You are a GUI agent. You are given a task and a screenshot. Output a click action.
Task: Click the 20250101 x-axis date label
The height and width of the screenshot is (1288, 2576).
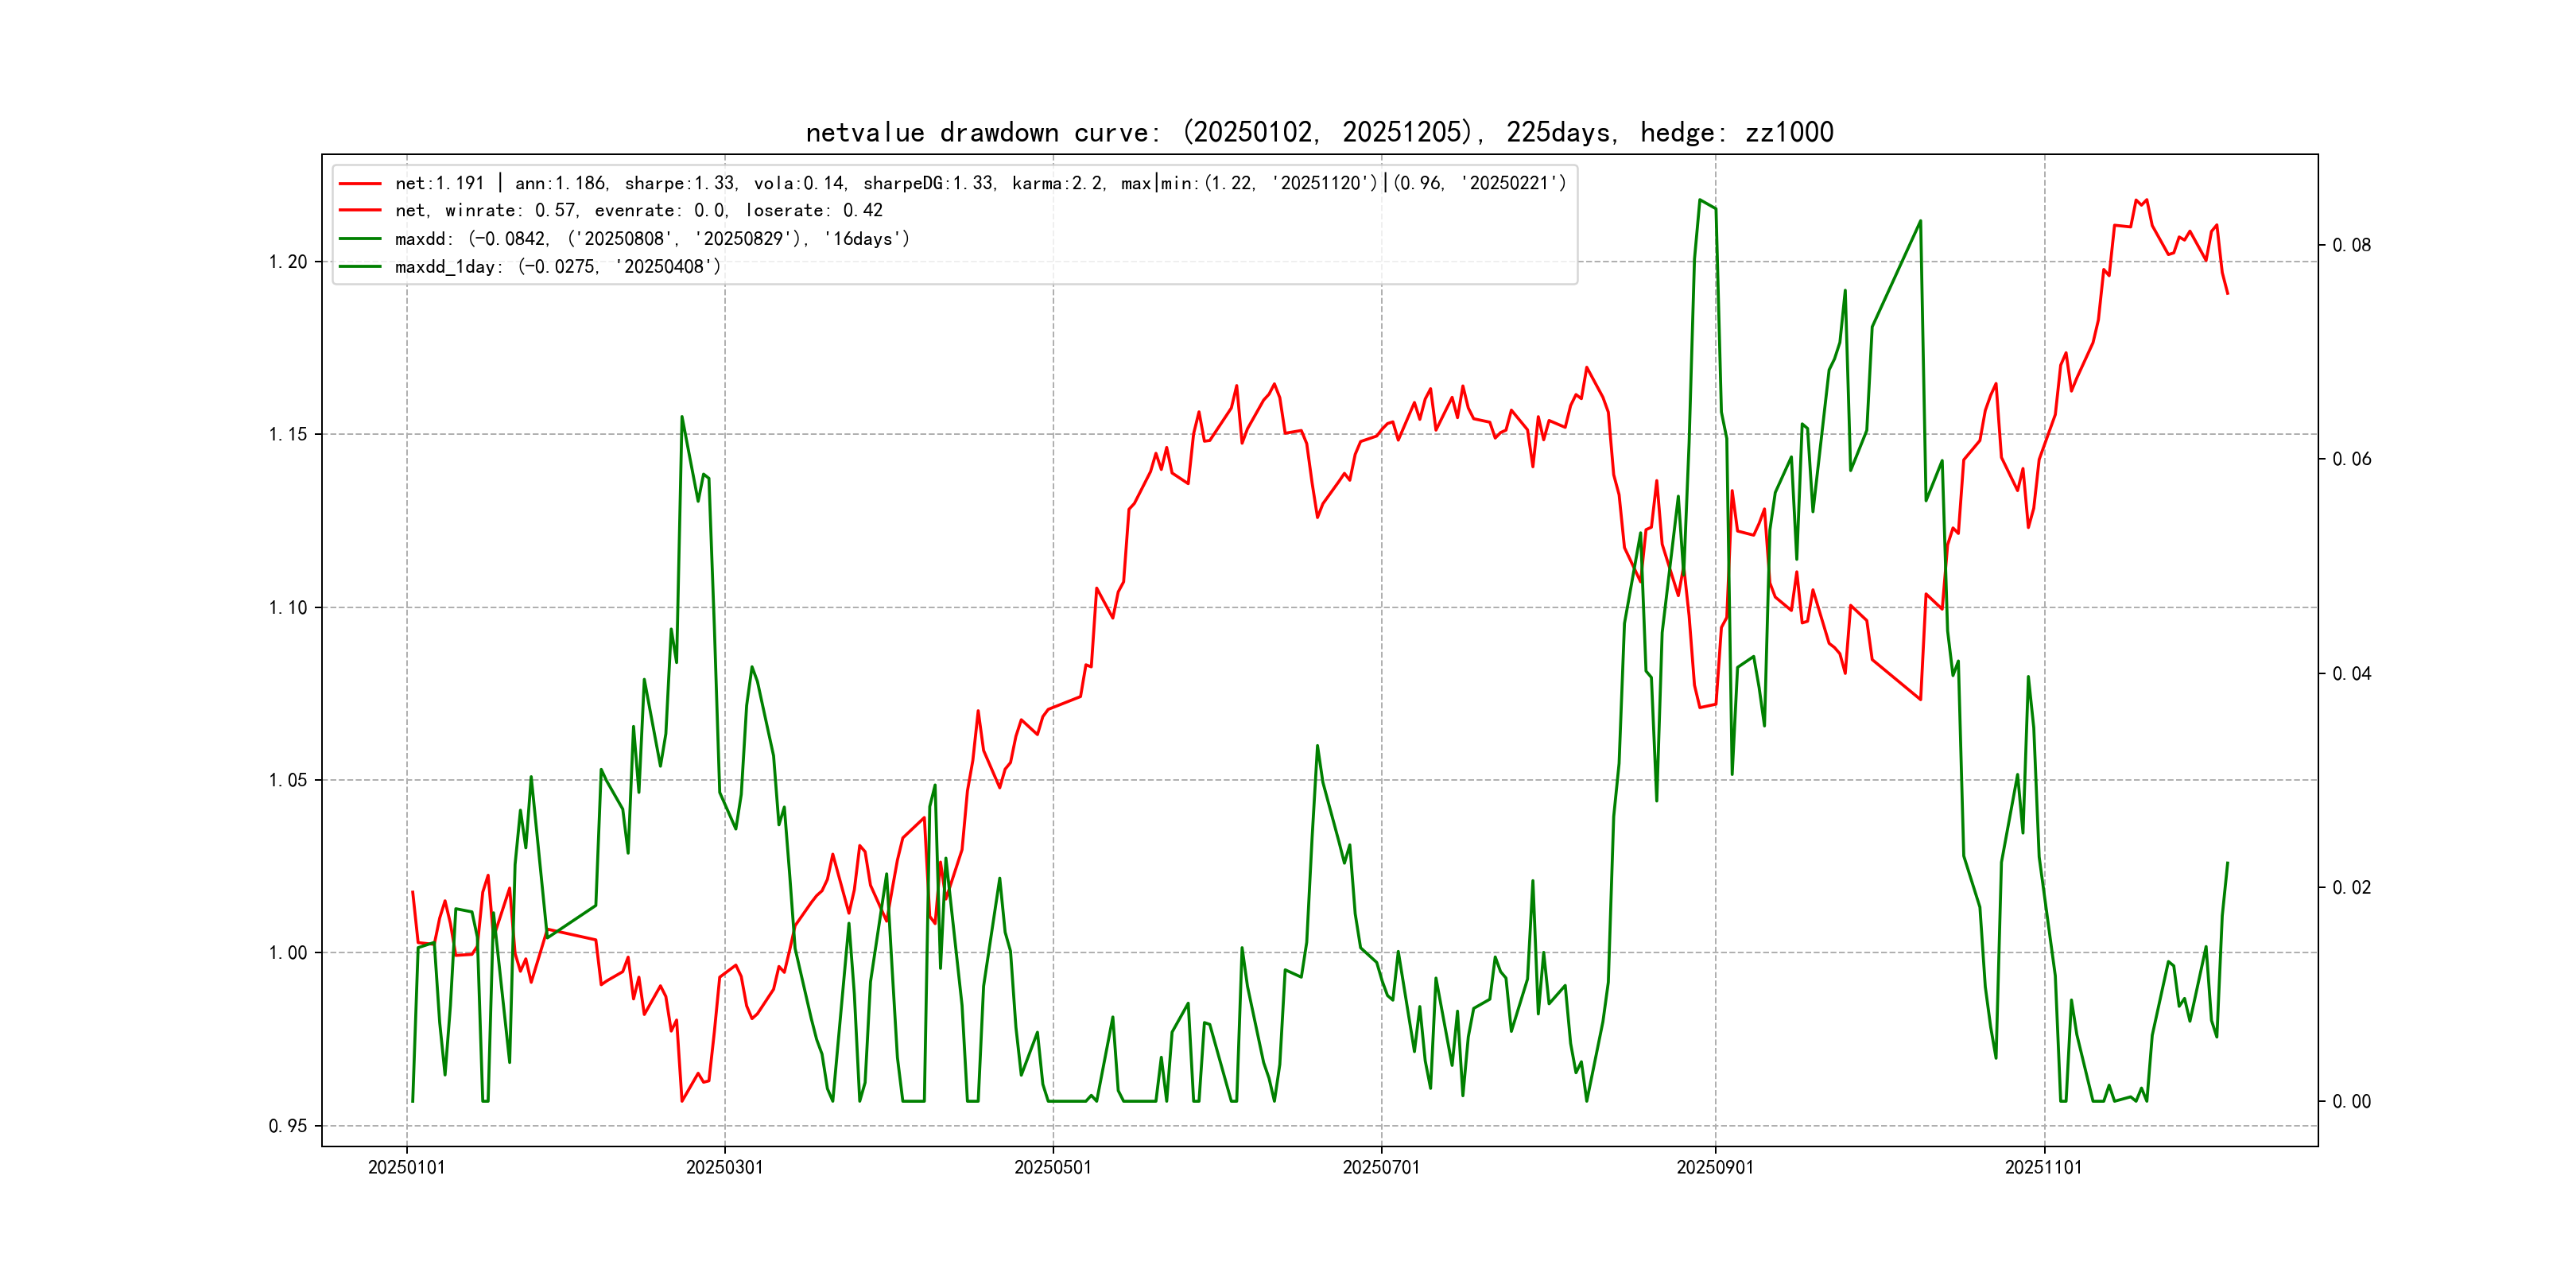click(x=406, y=1168)
